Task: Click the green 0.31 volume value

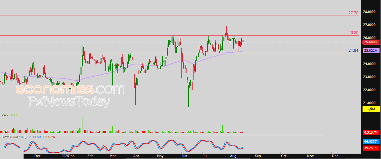Action: (x=14, y=115)
